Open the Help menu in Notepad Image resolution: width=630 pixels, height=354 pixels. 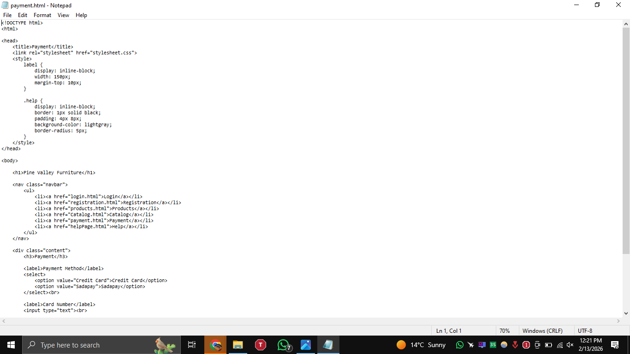point(81,15)
